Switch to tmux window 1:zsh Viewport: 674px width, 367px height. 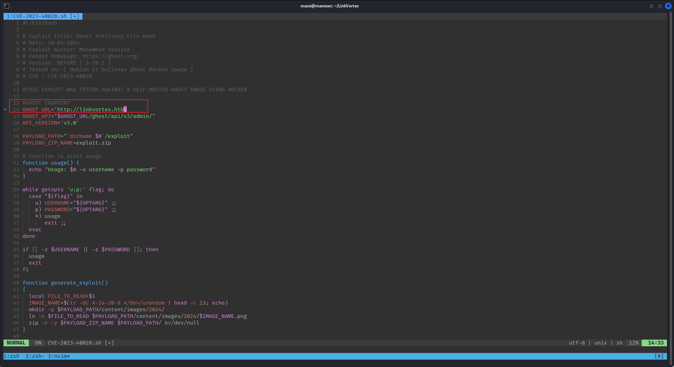point(12,356)
